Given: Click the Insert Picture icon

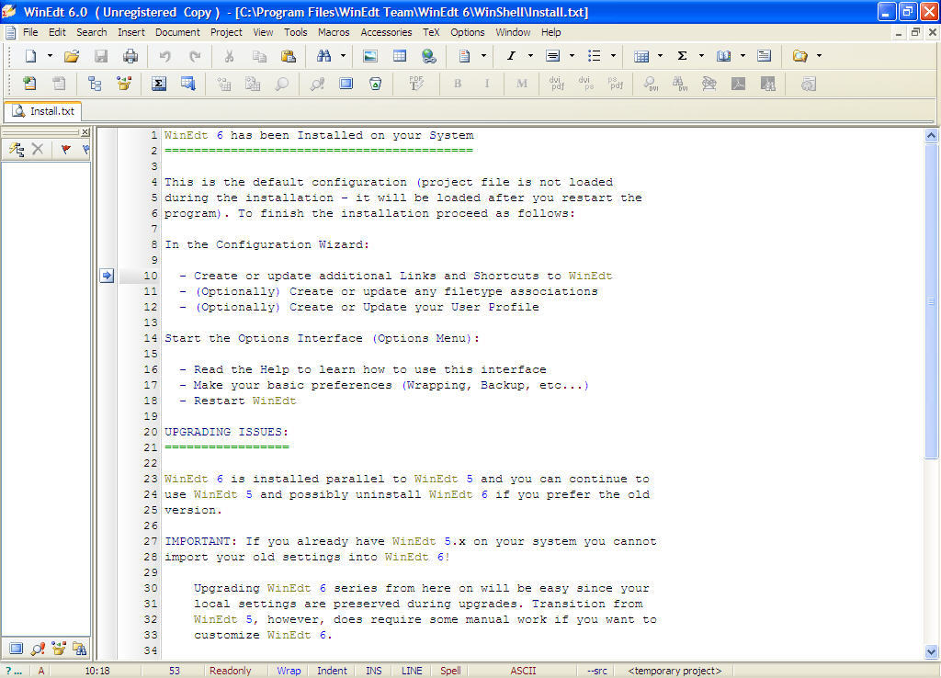Looking at the screenshot, I should (x=370, y=56).
